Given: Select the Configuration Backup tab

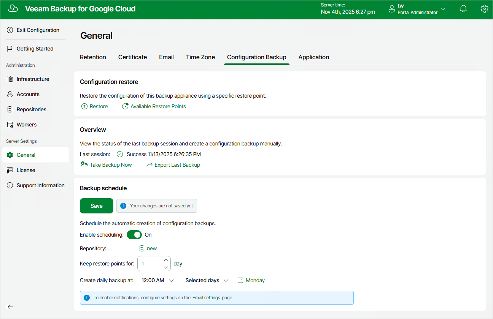Looking at the screenshot, I should click(x=257, y=57).
